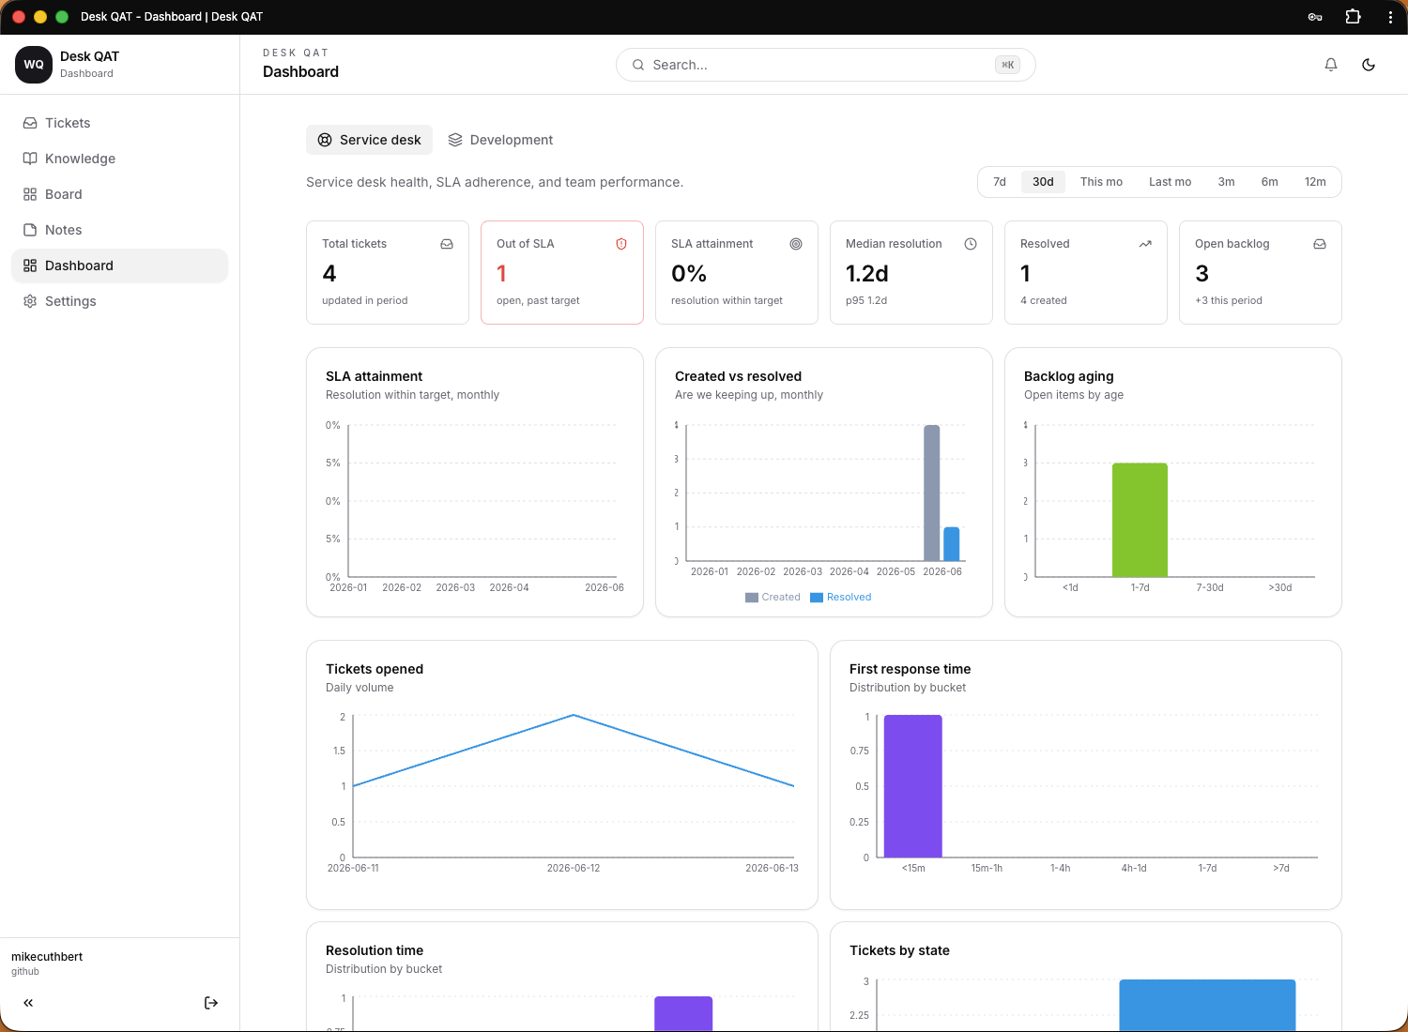
Task: Click the sign out icon
Action: pos(211,1003)
